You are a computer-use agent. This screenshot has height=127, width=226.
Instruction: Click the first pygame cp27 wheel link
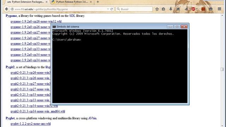31,32
